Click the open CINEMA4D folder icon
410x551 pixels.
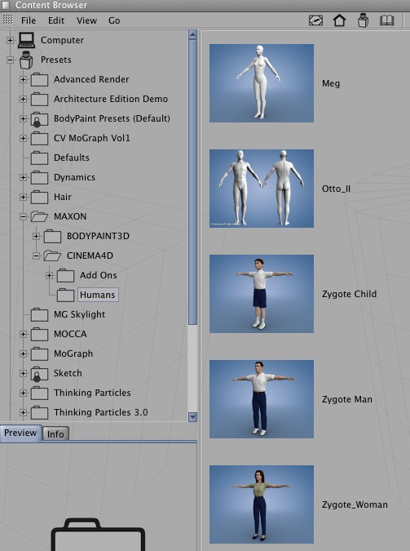point(52,256)
